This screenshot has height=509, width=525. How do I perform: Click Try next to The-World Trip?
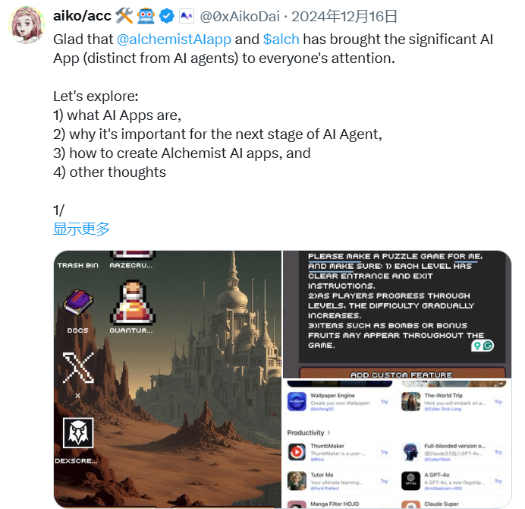point(498,402)
